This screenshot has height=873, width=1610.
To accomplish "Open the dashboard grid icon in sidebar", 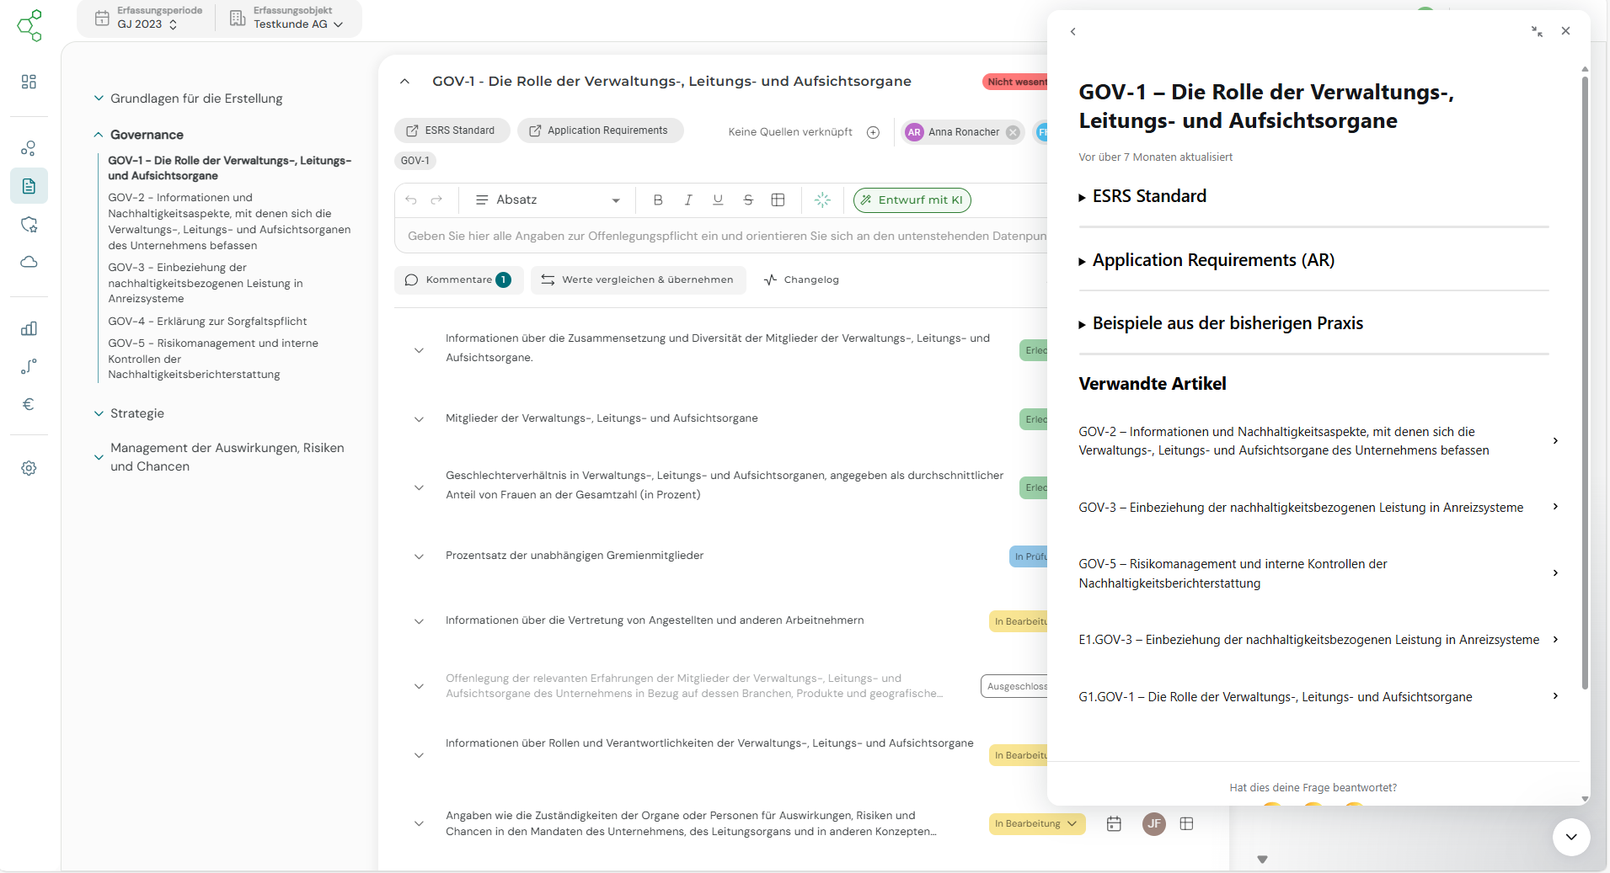I will pos(29,82).
